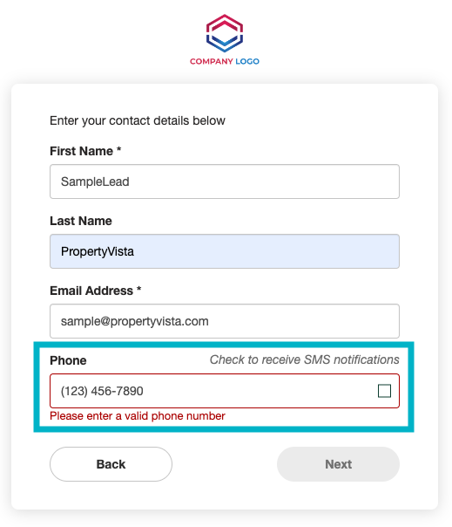Focus the Last Name field containing PropertyVista

[225, 251]
